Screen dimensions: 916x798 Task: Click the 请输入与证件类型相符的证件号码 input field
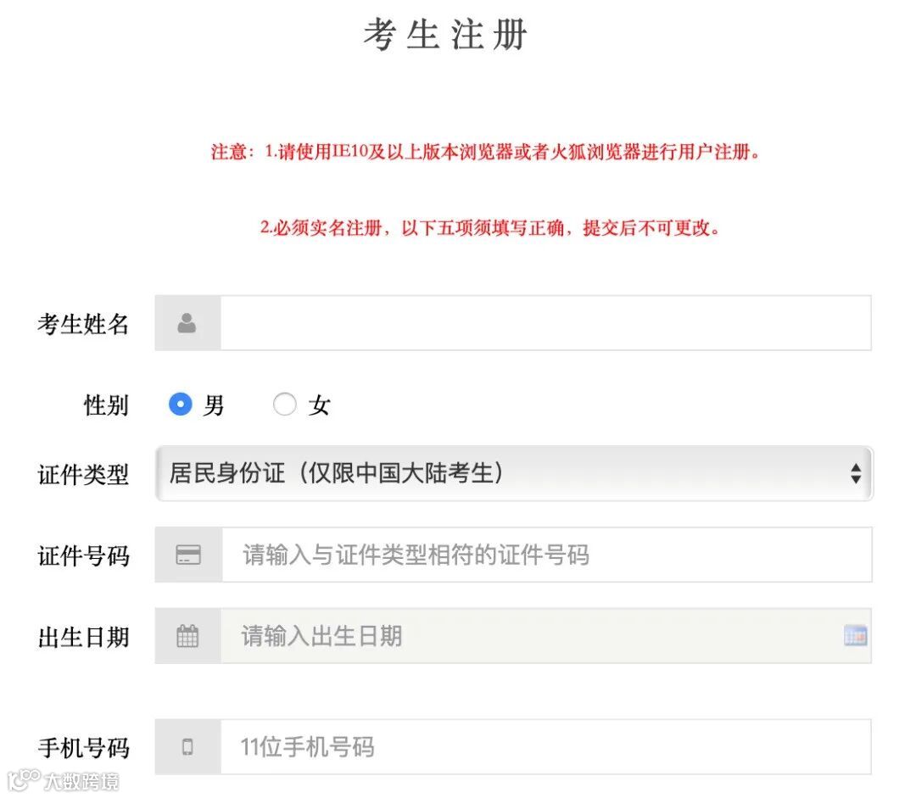coord(545,555)
